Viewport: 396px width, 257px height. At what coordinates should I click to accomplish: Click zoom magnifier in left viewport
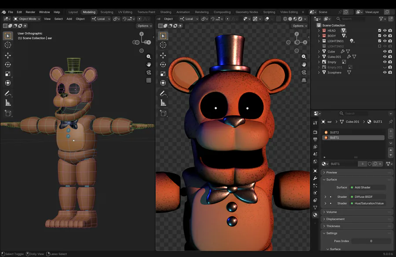[x=149, y=57]
